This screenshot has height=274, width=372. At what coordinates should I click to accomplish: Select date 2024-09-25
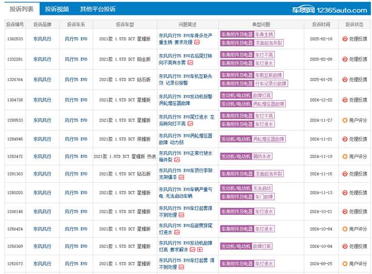(x=321, y=264)
